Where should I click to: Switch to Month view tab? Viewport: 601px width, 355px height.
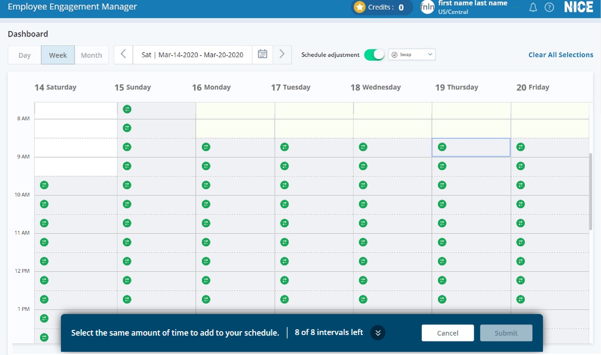(91, 55)
